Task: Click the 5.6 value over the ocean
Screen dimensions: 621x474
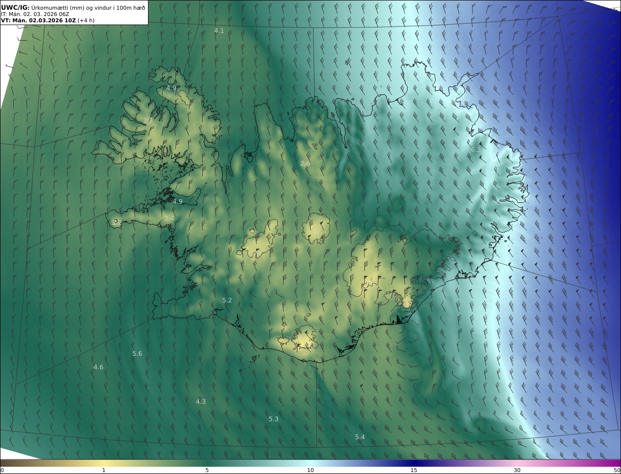Action: pos(137,354)
